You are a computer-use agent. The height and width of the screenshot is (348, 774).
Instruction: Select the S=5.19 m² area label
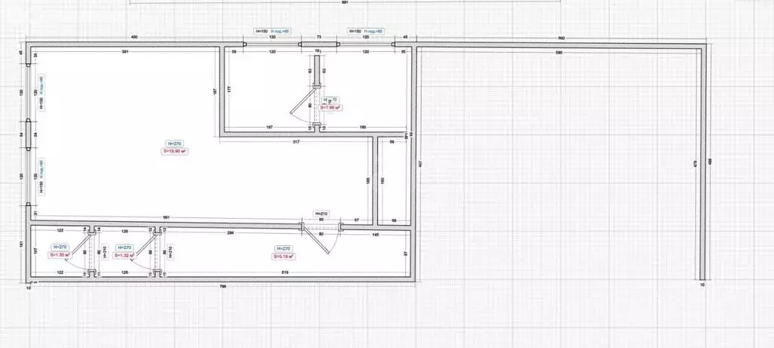[x=284, y=257]
